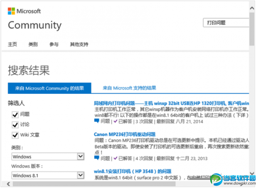Click the vertical scrollbar up arrow
The height and width of the screenshot is (188, 256).
click(x=252, y=8)
